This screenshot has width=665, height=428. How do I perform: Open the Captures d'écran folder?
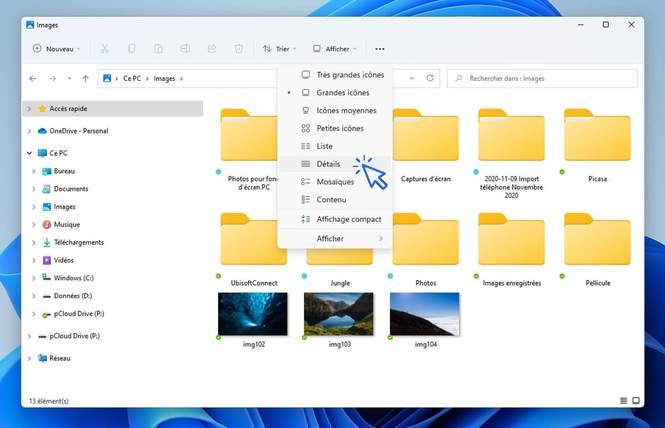pos(426,145)
